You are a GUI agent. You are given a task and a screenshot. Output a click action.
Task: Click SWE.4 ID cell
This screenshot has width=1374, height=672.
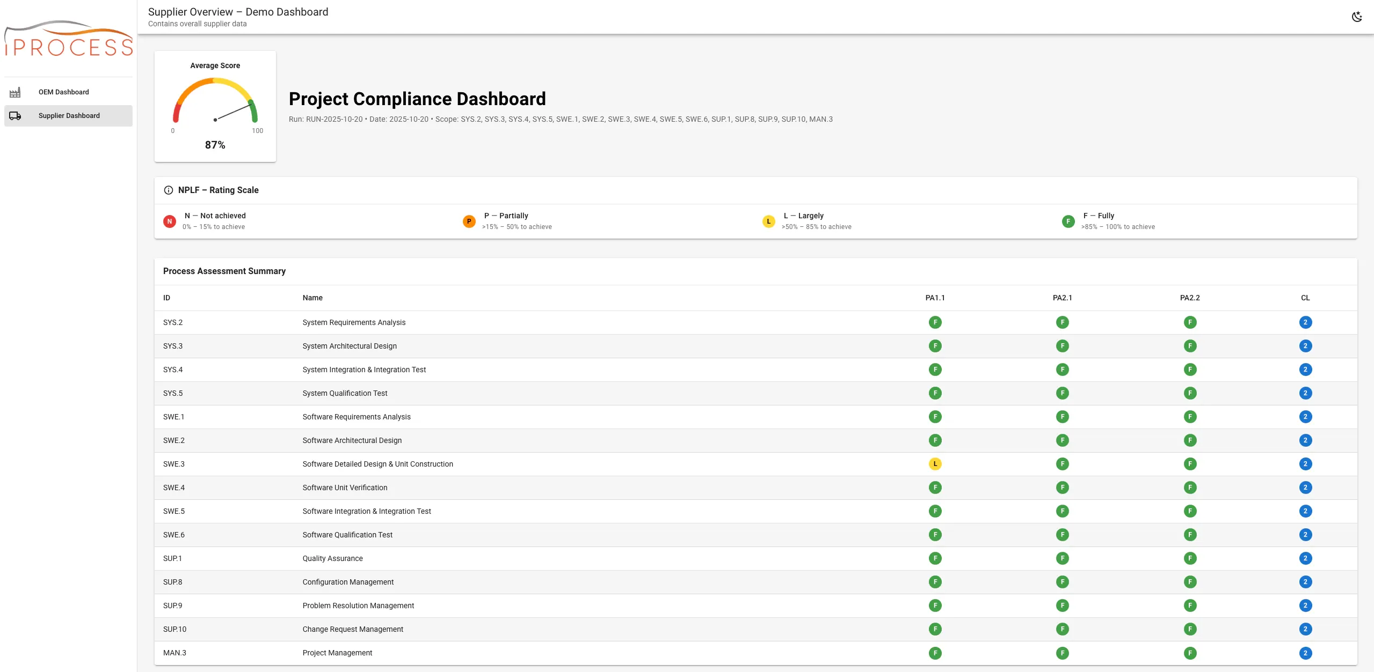pyautogui.click(x=174, y=488)
